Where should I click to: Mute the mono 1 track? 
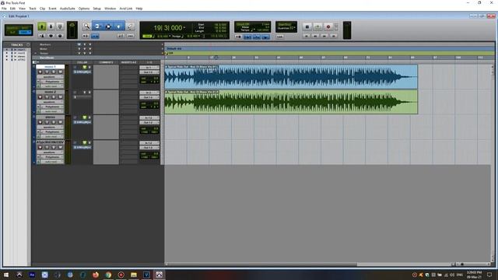(60, 72)
